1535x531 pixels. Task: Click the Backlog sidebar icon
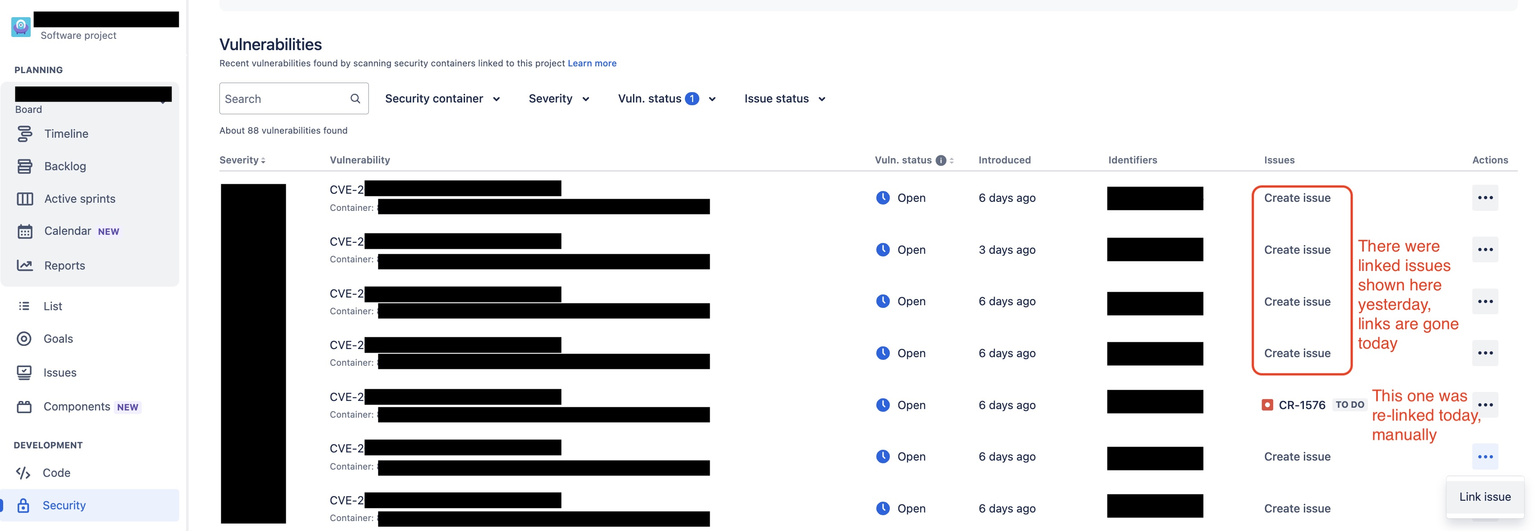tap(24, 166)
